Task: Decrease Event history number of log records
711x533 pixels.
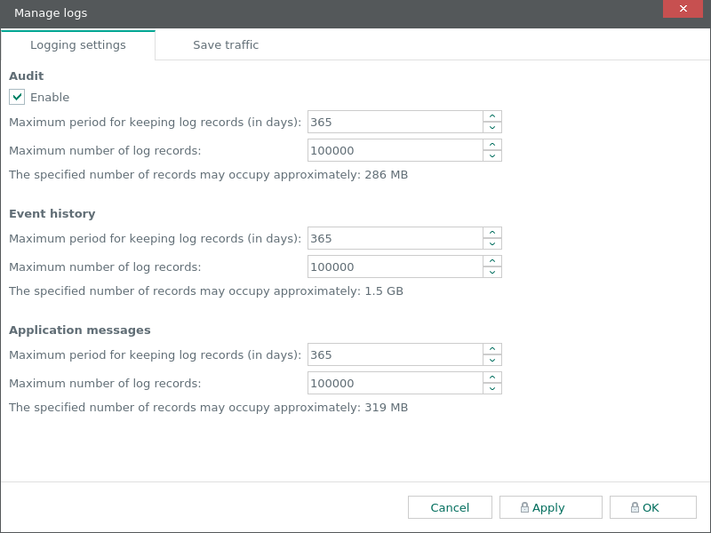Action: (492, 273)
